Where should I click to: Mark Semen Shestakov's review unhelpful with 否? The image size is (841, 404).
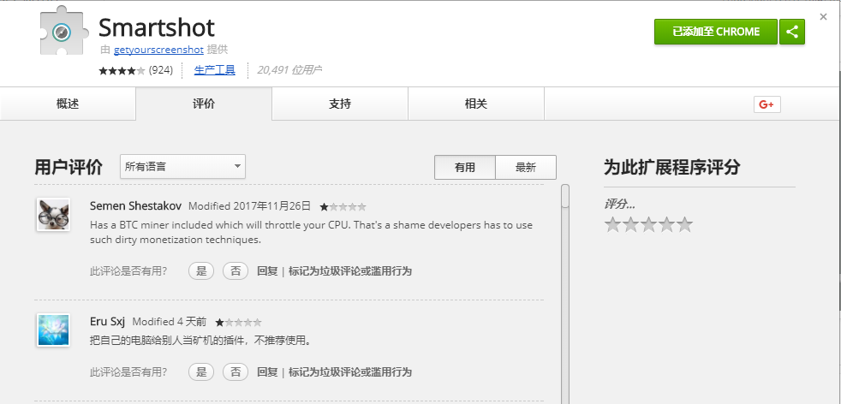click(x=236, y=271)
